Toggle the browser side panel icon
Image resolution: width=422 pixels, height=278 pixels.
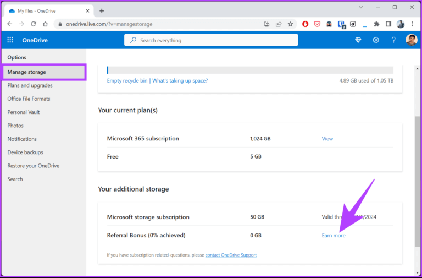pos(388,24)
